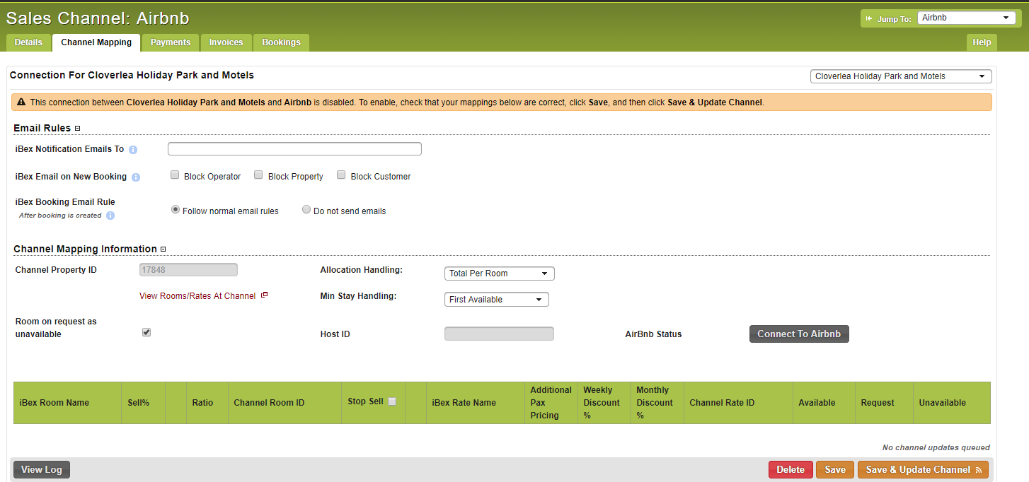The width and height of the screenshot is (1029, 482).
Task: Open the Min Stay Handling dropdown
Action: (496, 300)
